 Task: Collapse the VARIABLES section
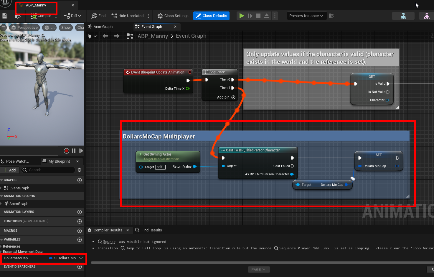click(x=2, y=240)
